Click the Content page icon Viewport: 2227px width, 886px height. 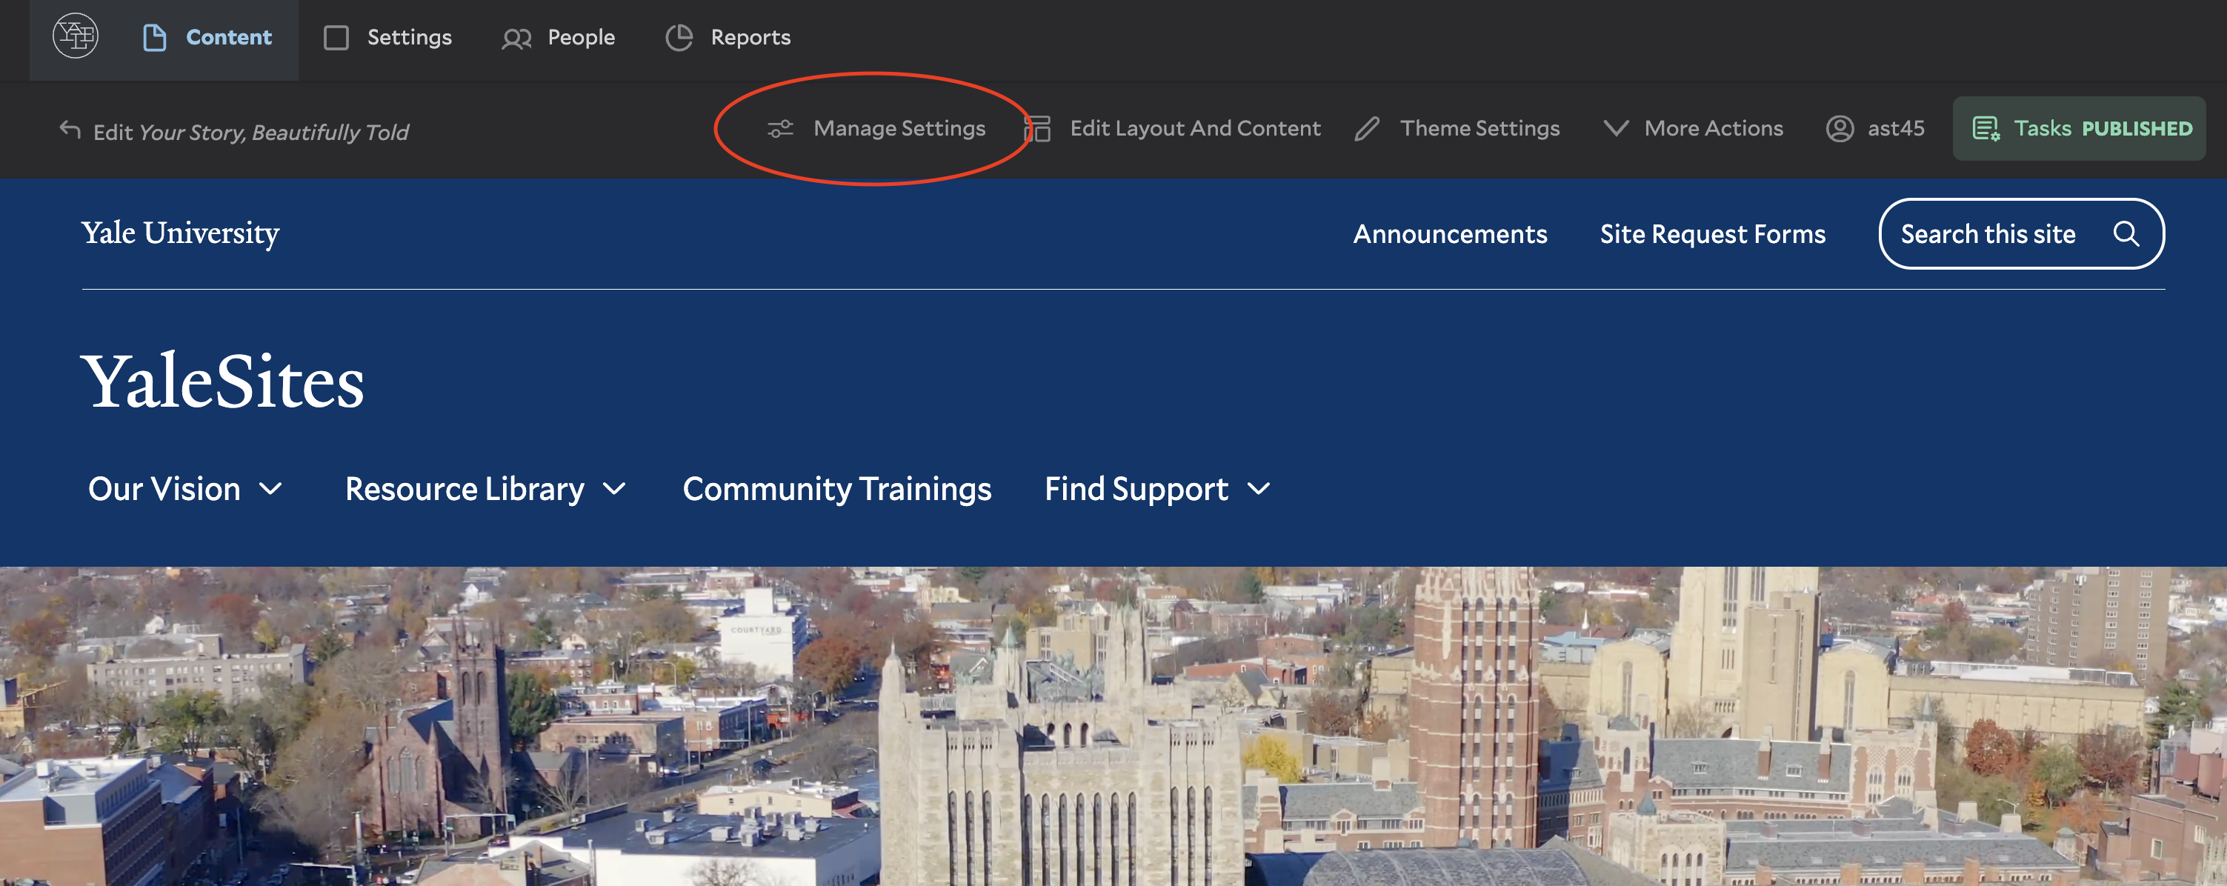(155, 37)
